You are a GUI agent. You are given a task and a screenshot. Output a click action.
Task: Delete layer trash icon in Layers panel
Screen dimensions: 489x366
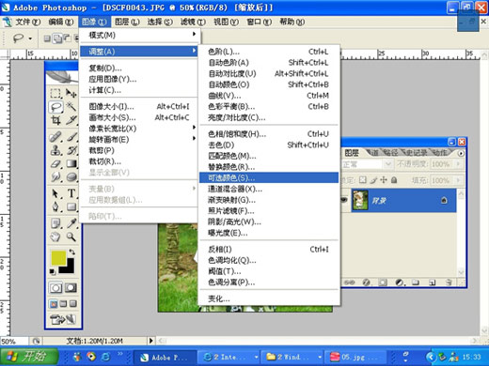tap(449, 282)
